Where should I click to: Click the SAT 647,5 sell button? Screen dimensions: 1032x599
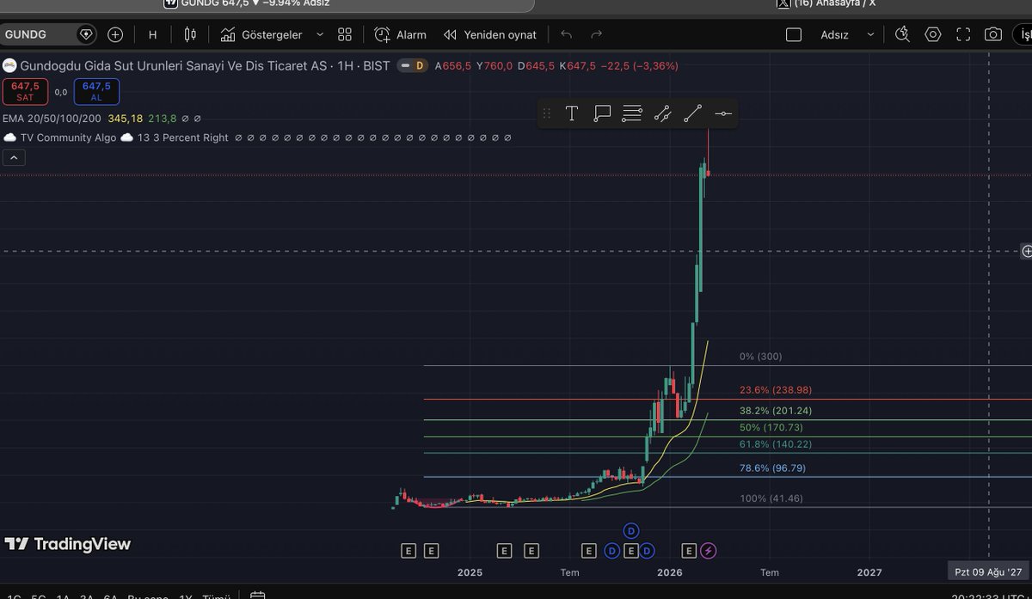(25, 91)
